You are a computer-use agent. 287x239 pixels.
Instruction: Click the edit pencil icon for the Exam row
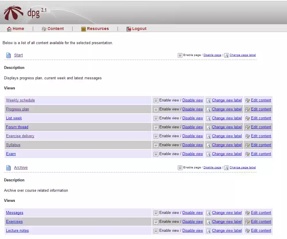[248, 154]
